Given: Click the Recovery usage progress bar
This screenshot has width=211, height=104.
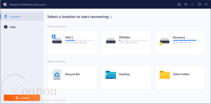Looking at the screenshot, I should point(187,40).
